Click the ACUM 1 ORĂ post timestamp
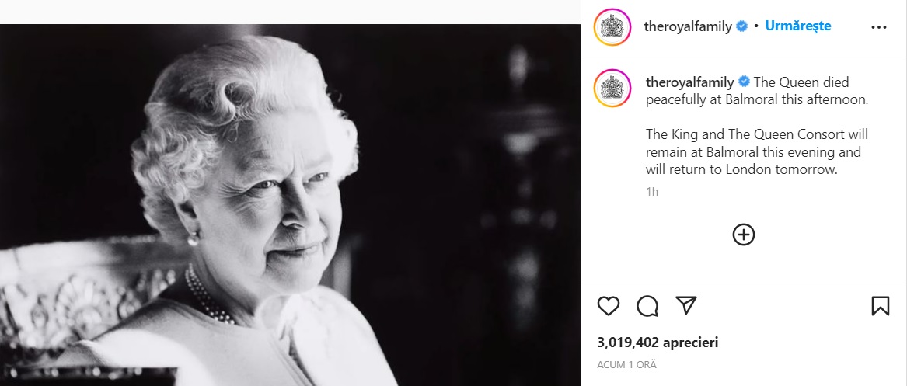Image resolution: width=907 pixels, height=386 pixels. click(626, 364)
